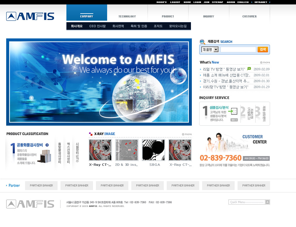The width and height of the screenshot is (296, 227).
Task: Open the 2D & 3D inspection thumbnail
Action: (x=127, y=150)
